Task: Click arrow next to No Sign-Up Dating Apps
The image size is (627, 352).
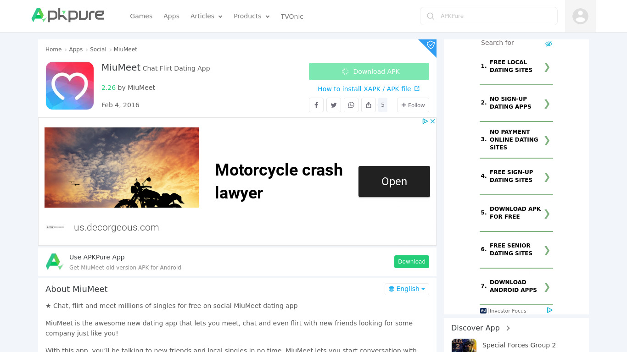Action: tap(547, 104)
